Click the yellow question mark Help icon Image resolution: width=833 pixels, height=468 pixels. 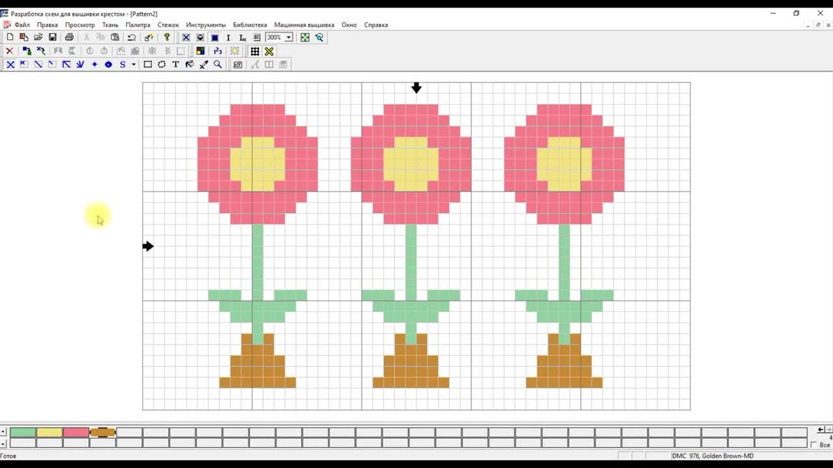click(x=167, y=37)
